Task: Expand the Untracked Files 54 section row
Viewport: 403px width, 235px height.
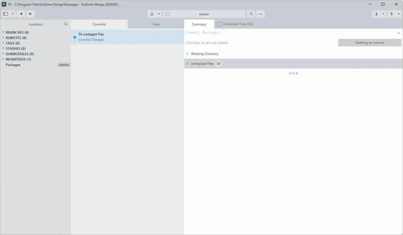Action: tap(293, 64)
